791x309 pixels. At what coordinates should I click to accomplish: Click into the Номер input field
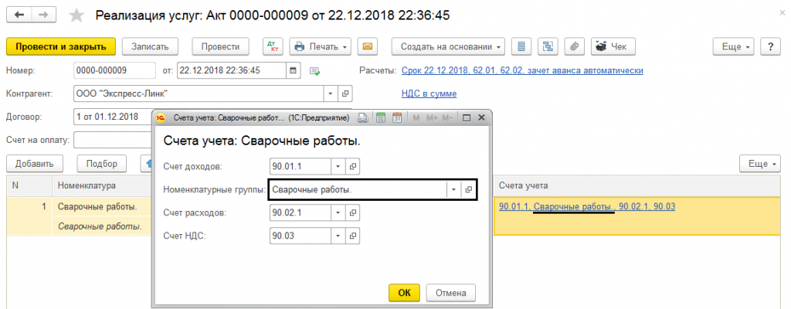pyautogui.click(x=114, y=70)
